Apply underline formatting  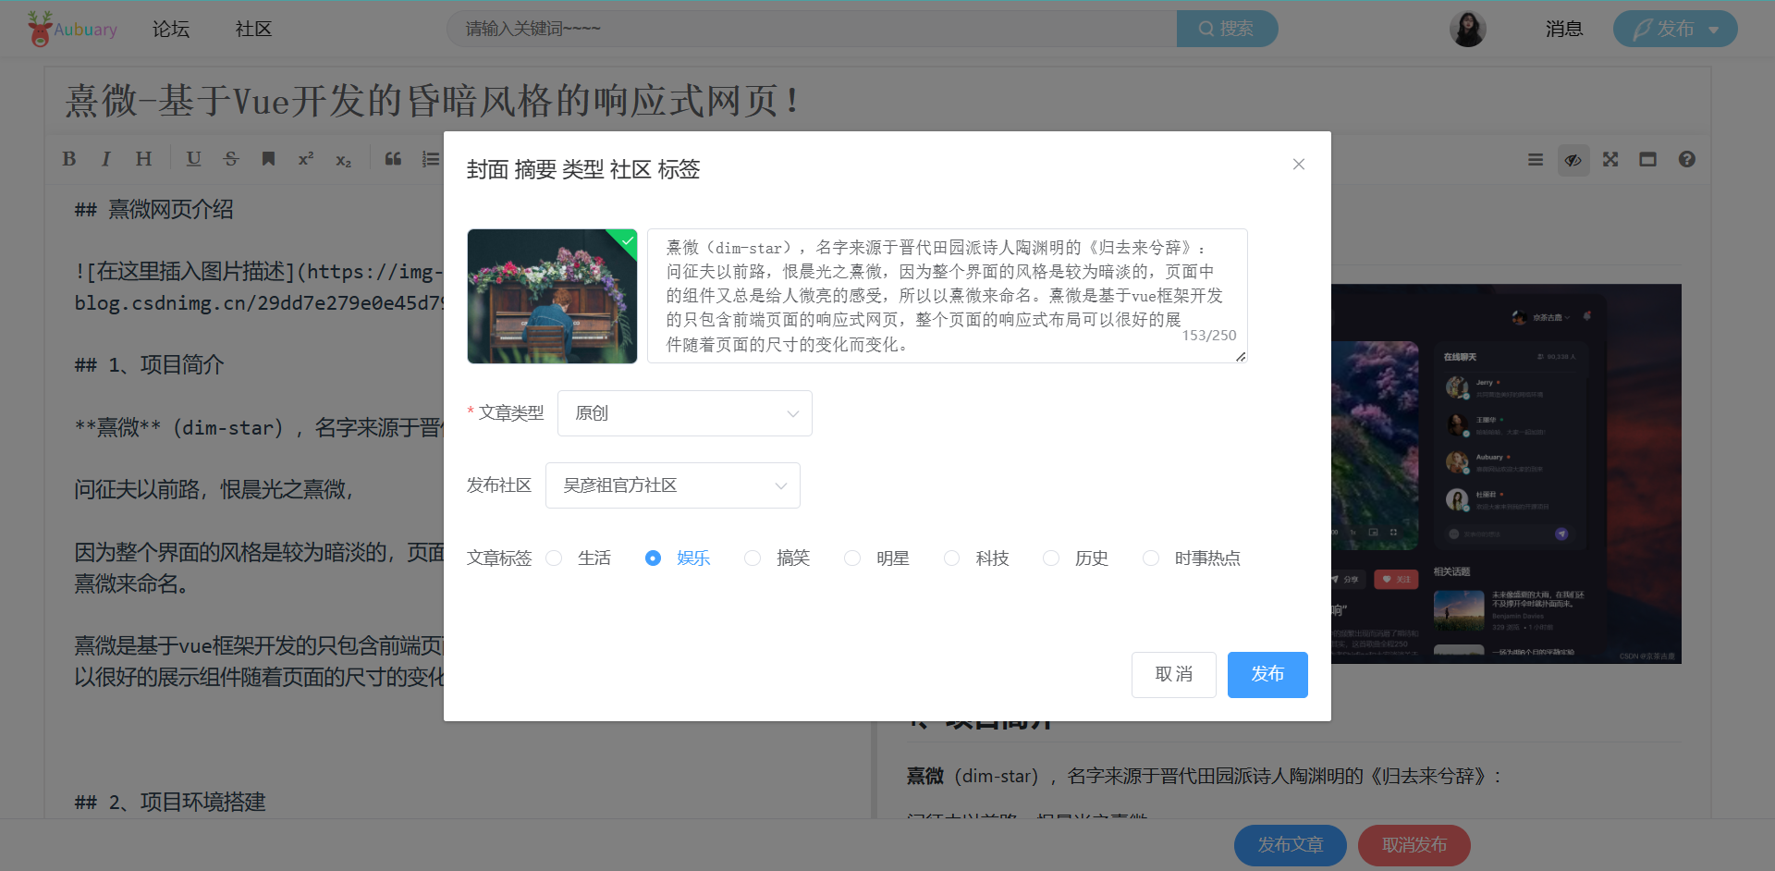click(193, 158)
